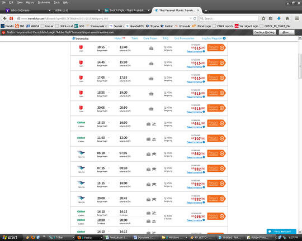Open the History menu
The height and width of the screenshot is (241, 302).
coord(30,2)
